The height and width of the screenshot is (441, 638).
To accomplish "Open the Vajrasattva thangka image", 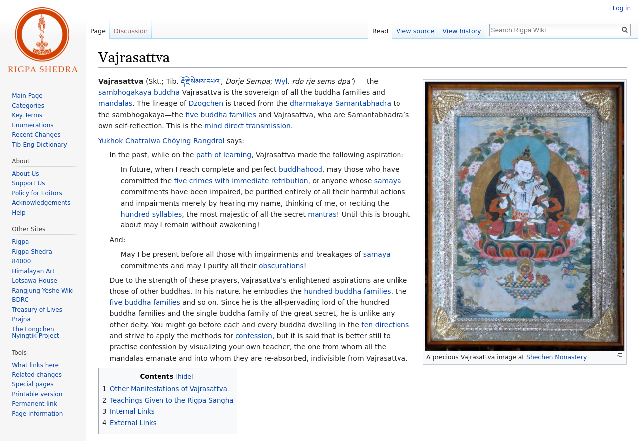I will point(525,216).
